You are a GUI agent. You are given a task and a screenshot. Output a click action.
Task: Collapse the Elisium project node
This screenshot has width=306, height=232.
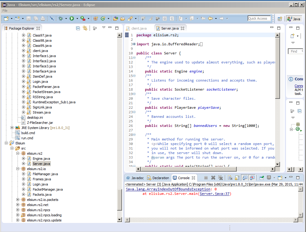pos(7,143)
